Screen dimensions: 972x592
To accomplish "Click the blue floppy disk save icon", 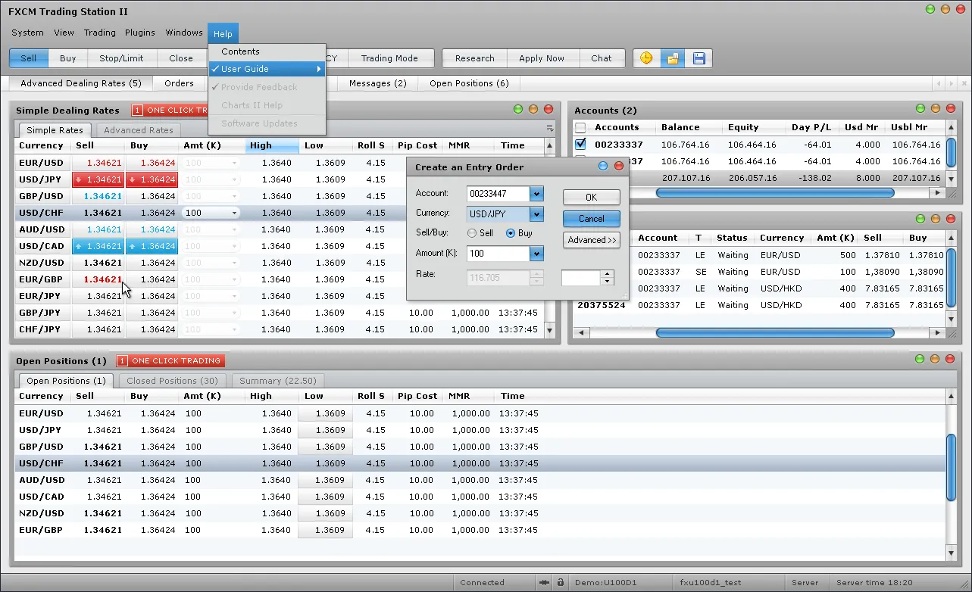I will [x=699, y=58].
